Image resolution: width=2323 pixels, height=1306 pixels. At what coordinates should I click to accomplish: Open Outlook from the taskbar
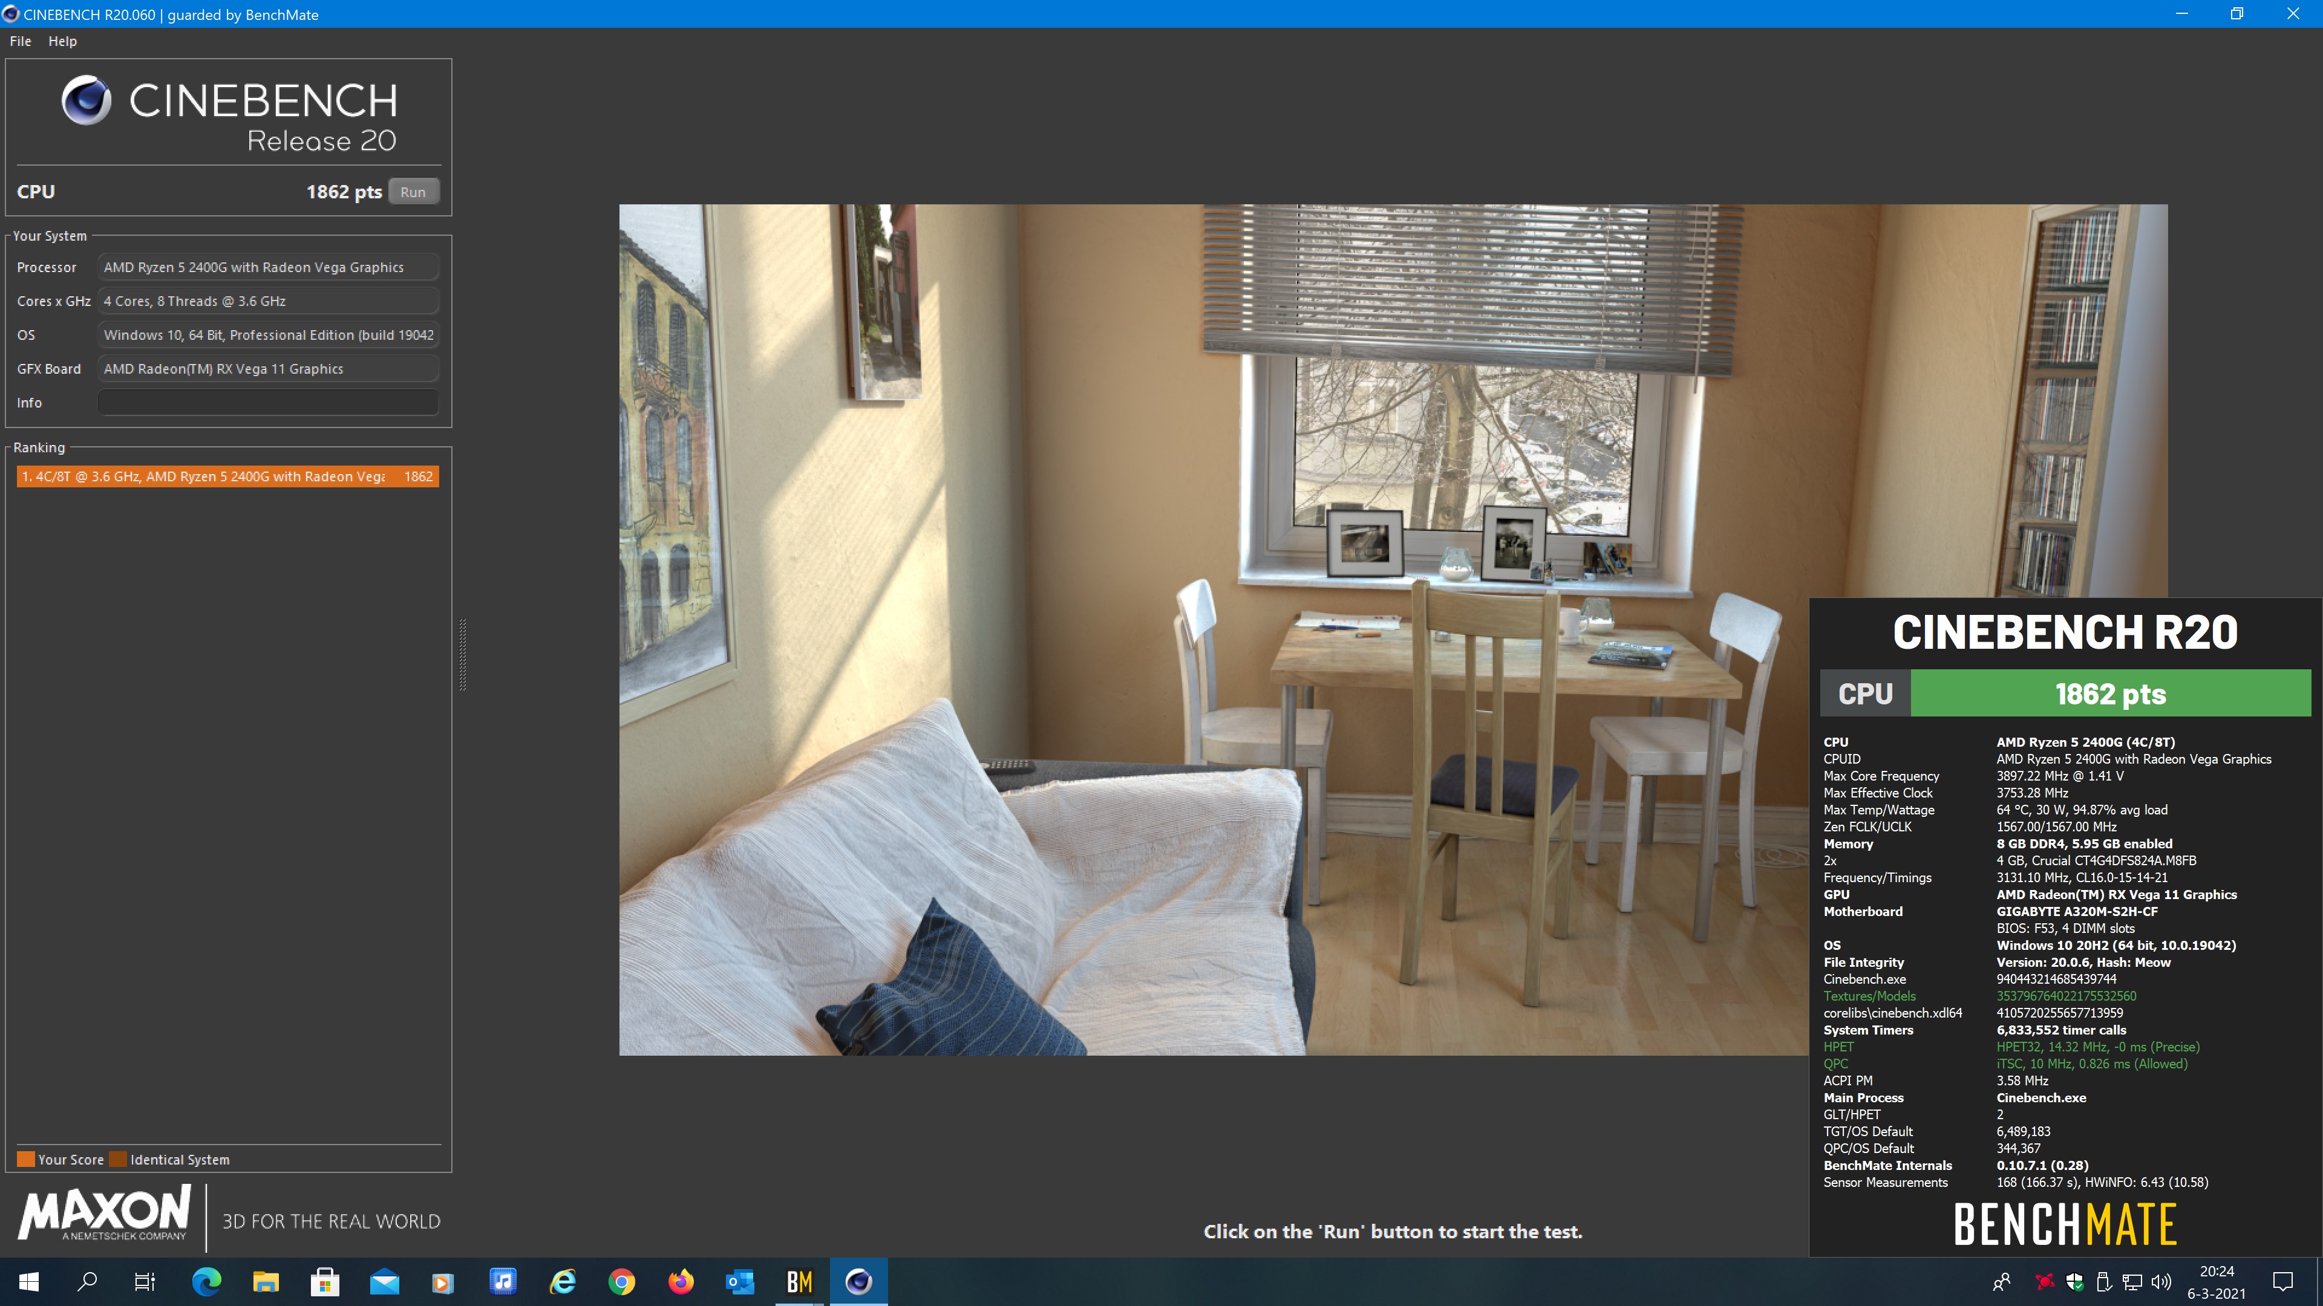[740, 1282]
